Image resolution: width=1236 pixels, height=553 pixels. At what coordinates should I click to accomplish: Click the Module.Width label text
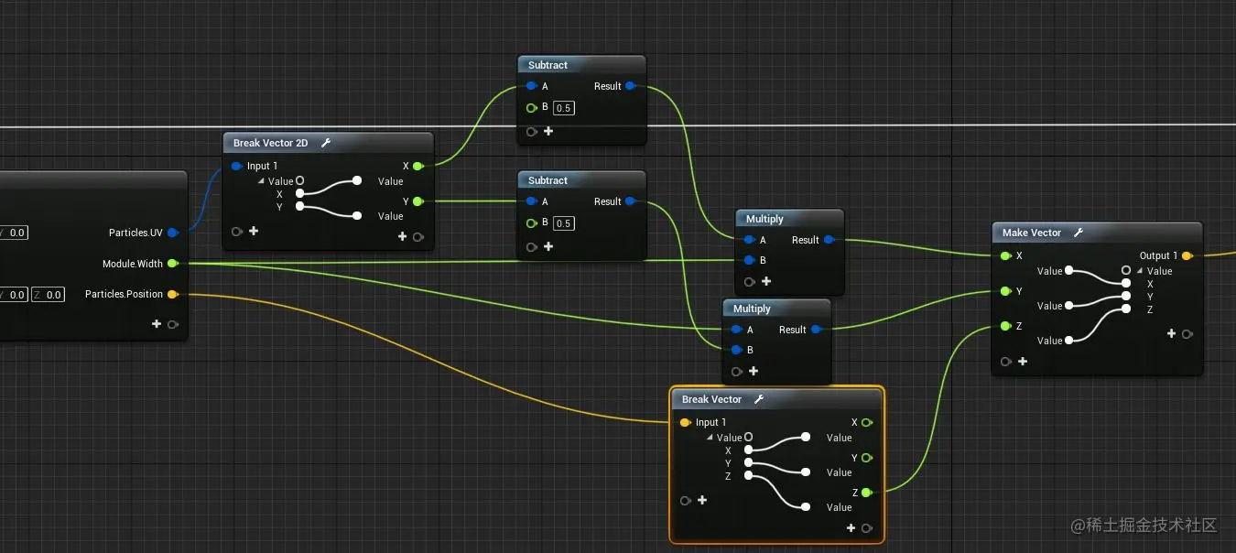point(133,264)
